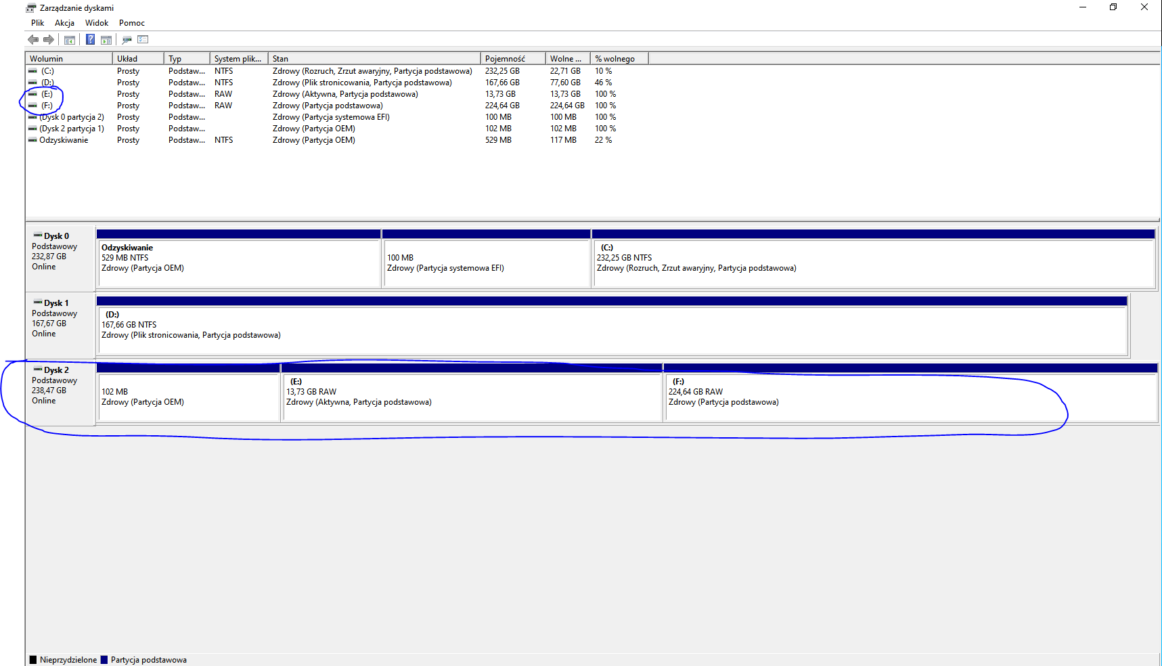Sort by the Typ column header
This screenshot has width=1162, height=666.
(x=187, y=59)
